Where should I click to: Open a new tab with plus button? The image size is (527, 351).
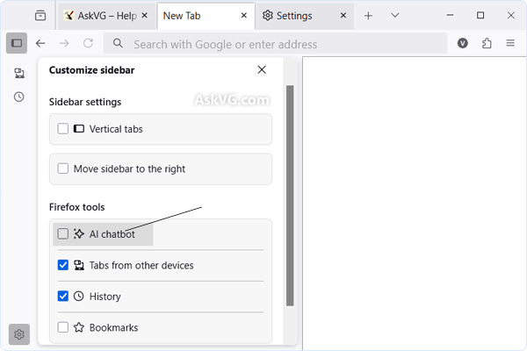coord(368,16)
